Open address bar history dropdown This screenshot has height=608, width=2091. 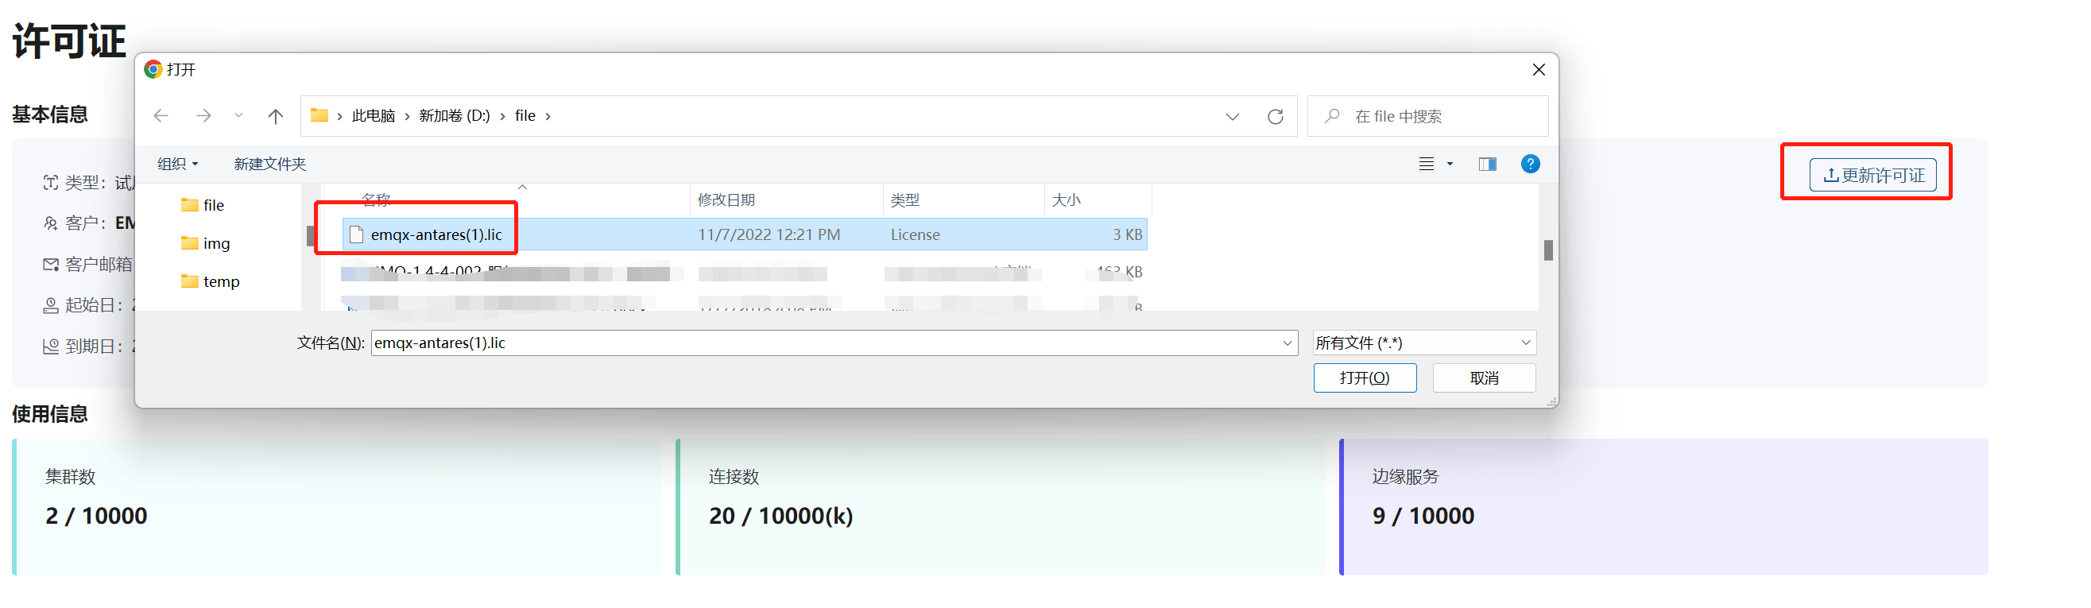click(1232, 117)
